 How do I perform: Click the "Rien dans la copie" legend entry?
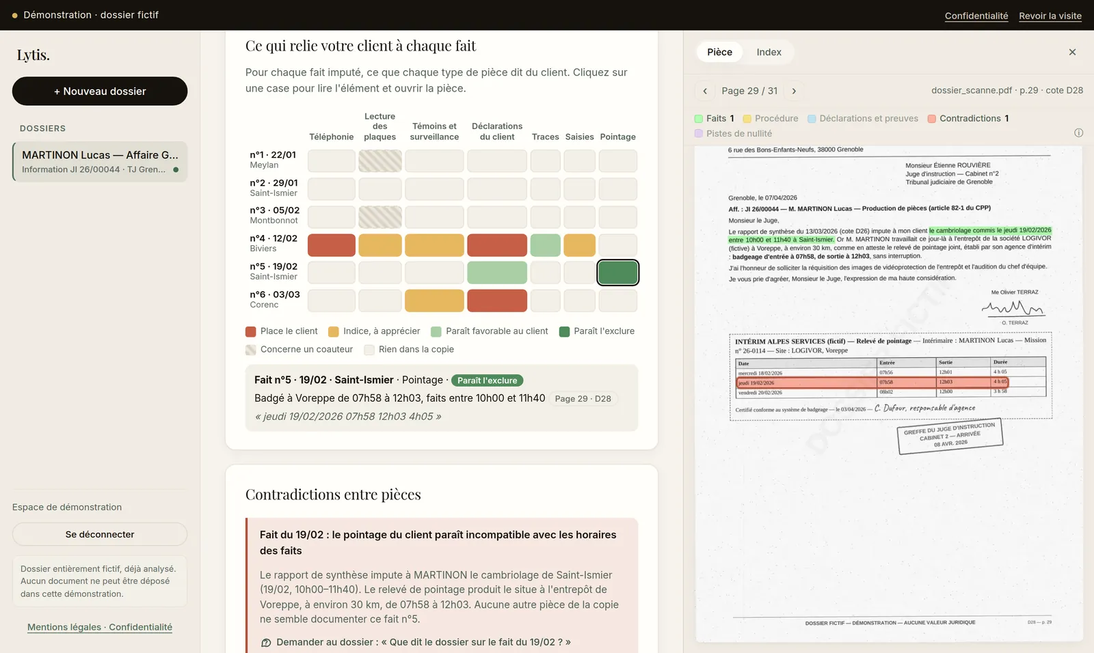point(409,350)
